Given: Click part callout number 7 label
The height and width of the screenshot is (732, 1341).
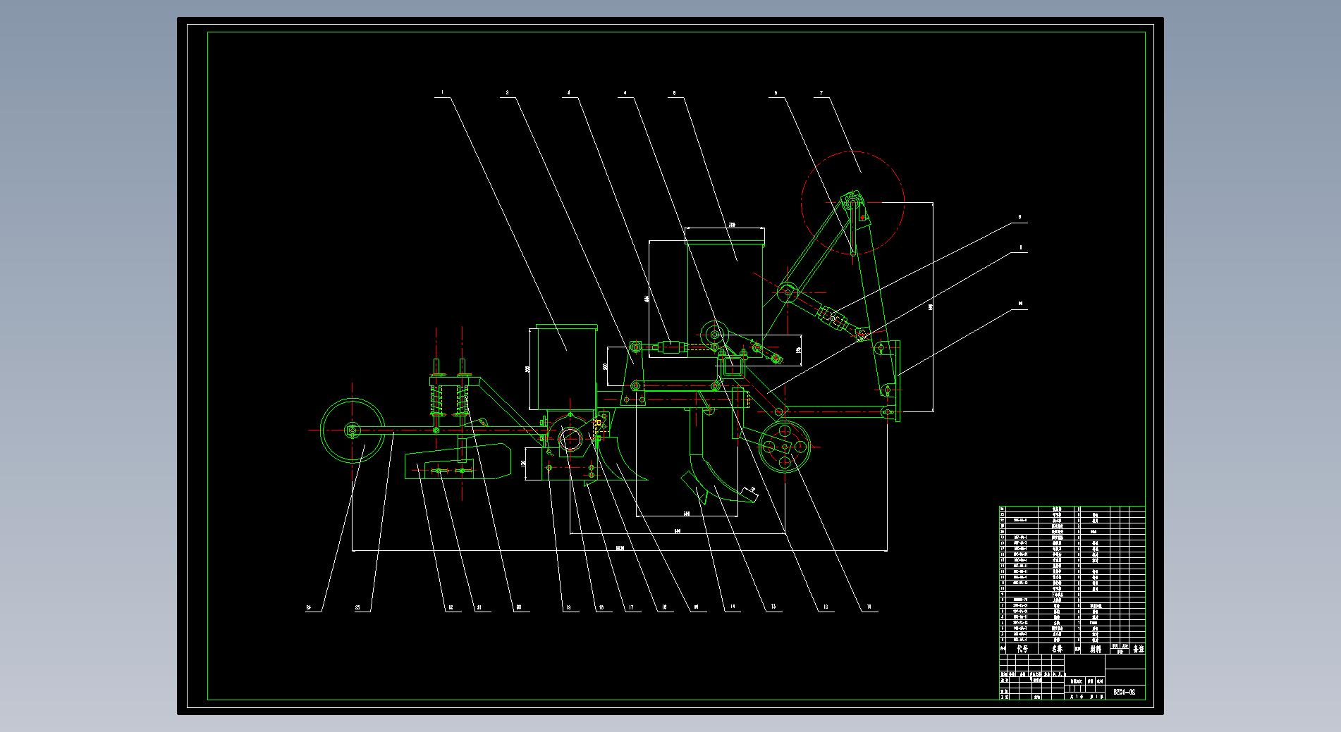Looking at the screenshot, I should coord(821,93).
